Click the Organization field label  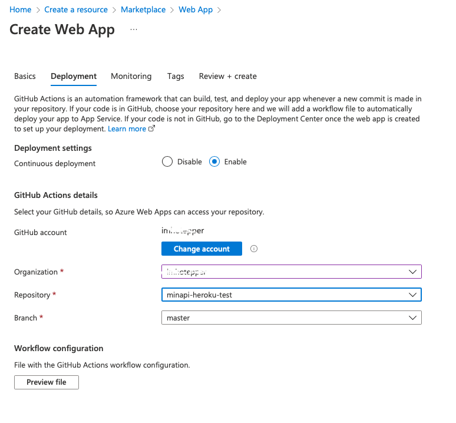pyautogui.click(x=36, y=272)
